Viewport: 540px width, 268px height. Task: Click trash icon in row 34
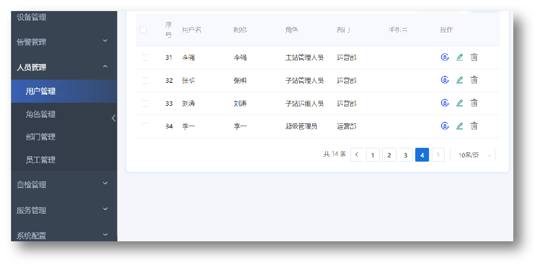click(474, 126)
